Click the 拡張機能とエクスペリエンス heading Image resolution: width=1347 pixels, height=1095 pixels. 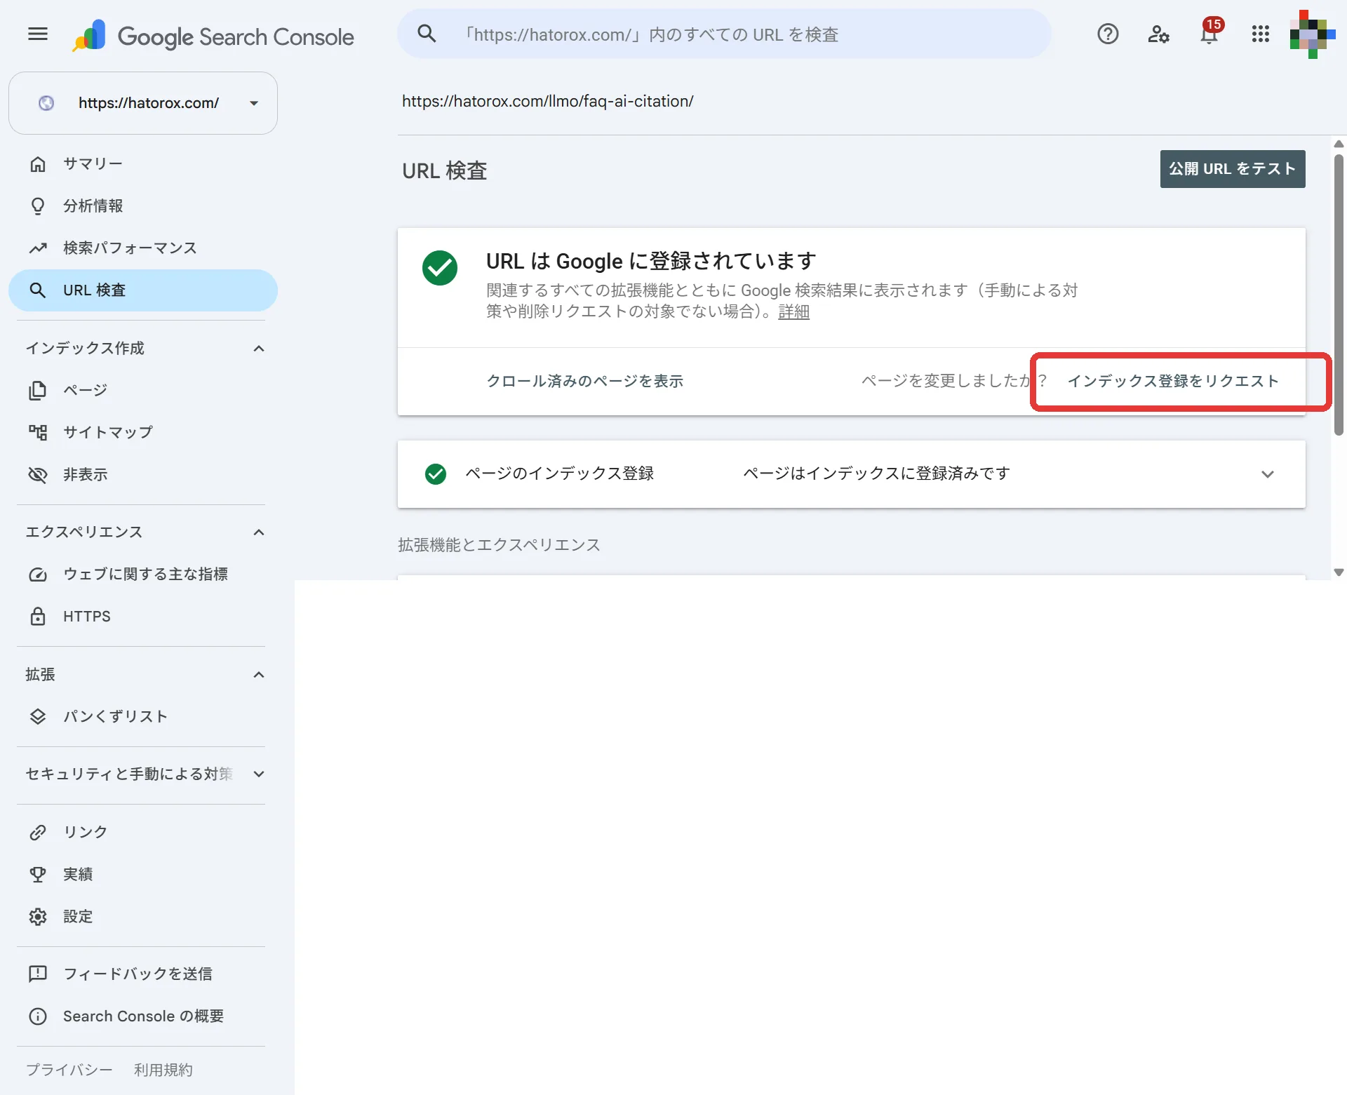tap(499, 545)
